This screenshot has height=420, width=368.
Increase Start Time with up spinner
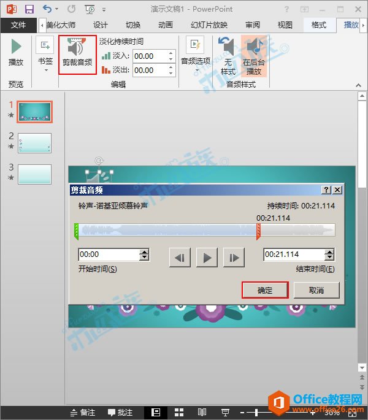145,252
